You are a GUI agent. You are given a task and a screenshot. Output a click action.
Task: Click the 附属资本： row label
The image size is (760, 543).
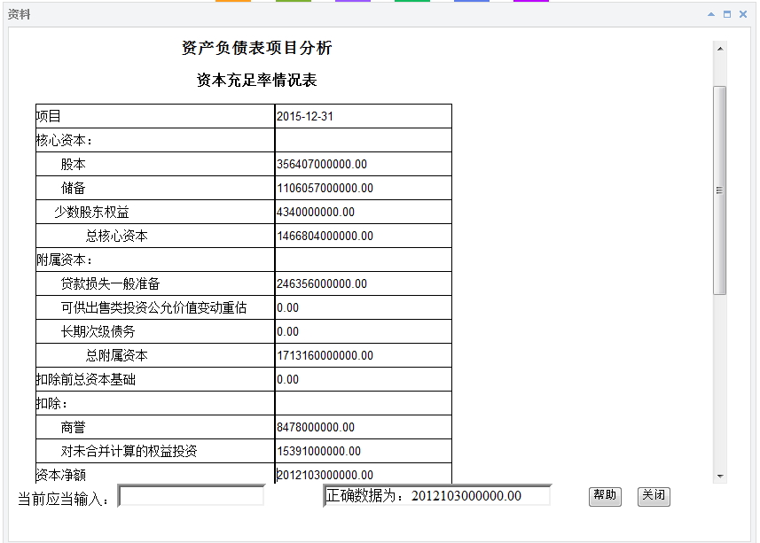[x=65, y=260]
